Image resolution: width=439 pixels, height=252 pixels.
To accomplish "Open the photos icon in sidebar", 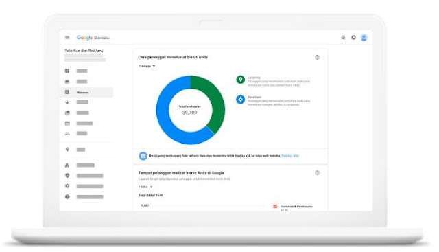I will click(x=67, y=113).
